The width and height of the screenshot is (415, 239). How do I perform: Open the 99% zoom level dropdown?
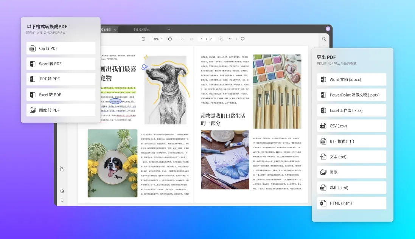157,39
